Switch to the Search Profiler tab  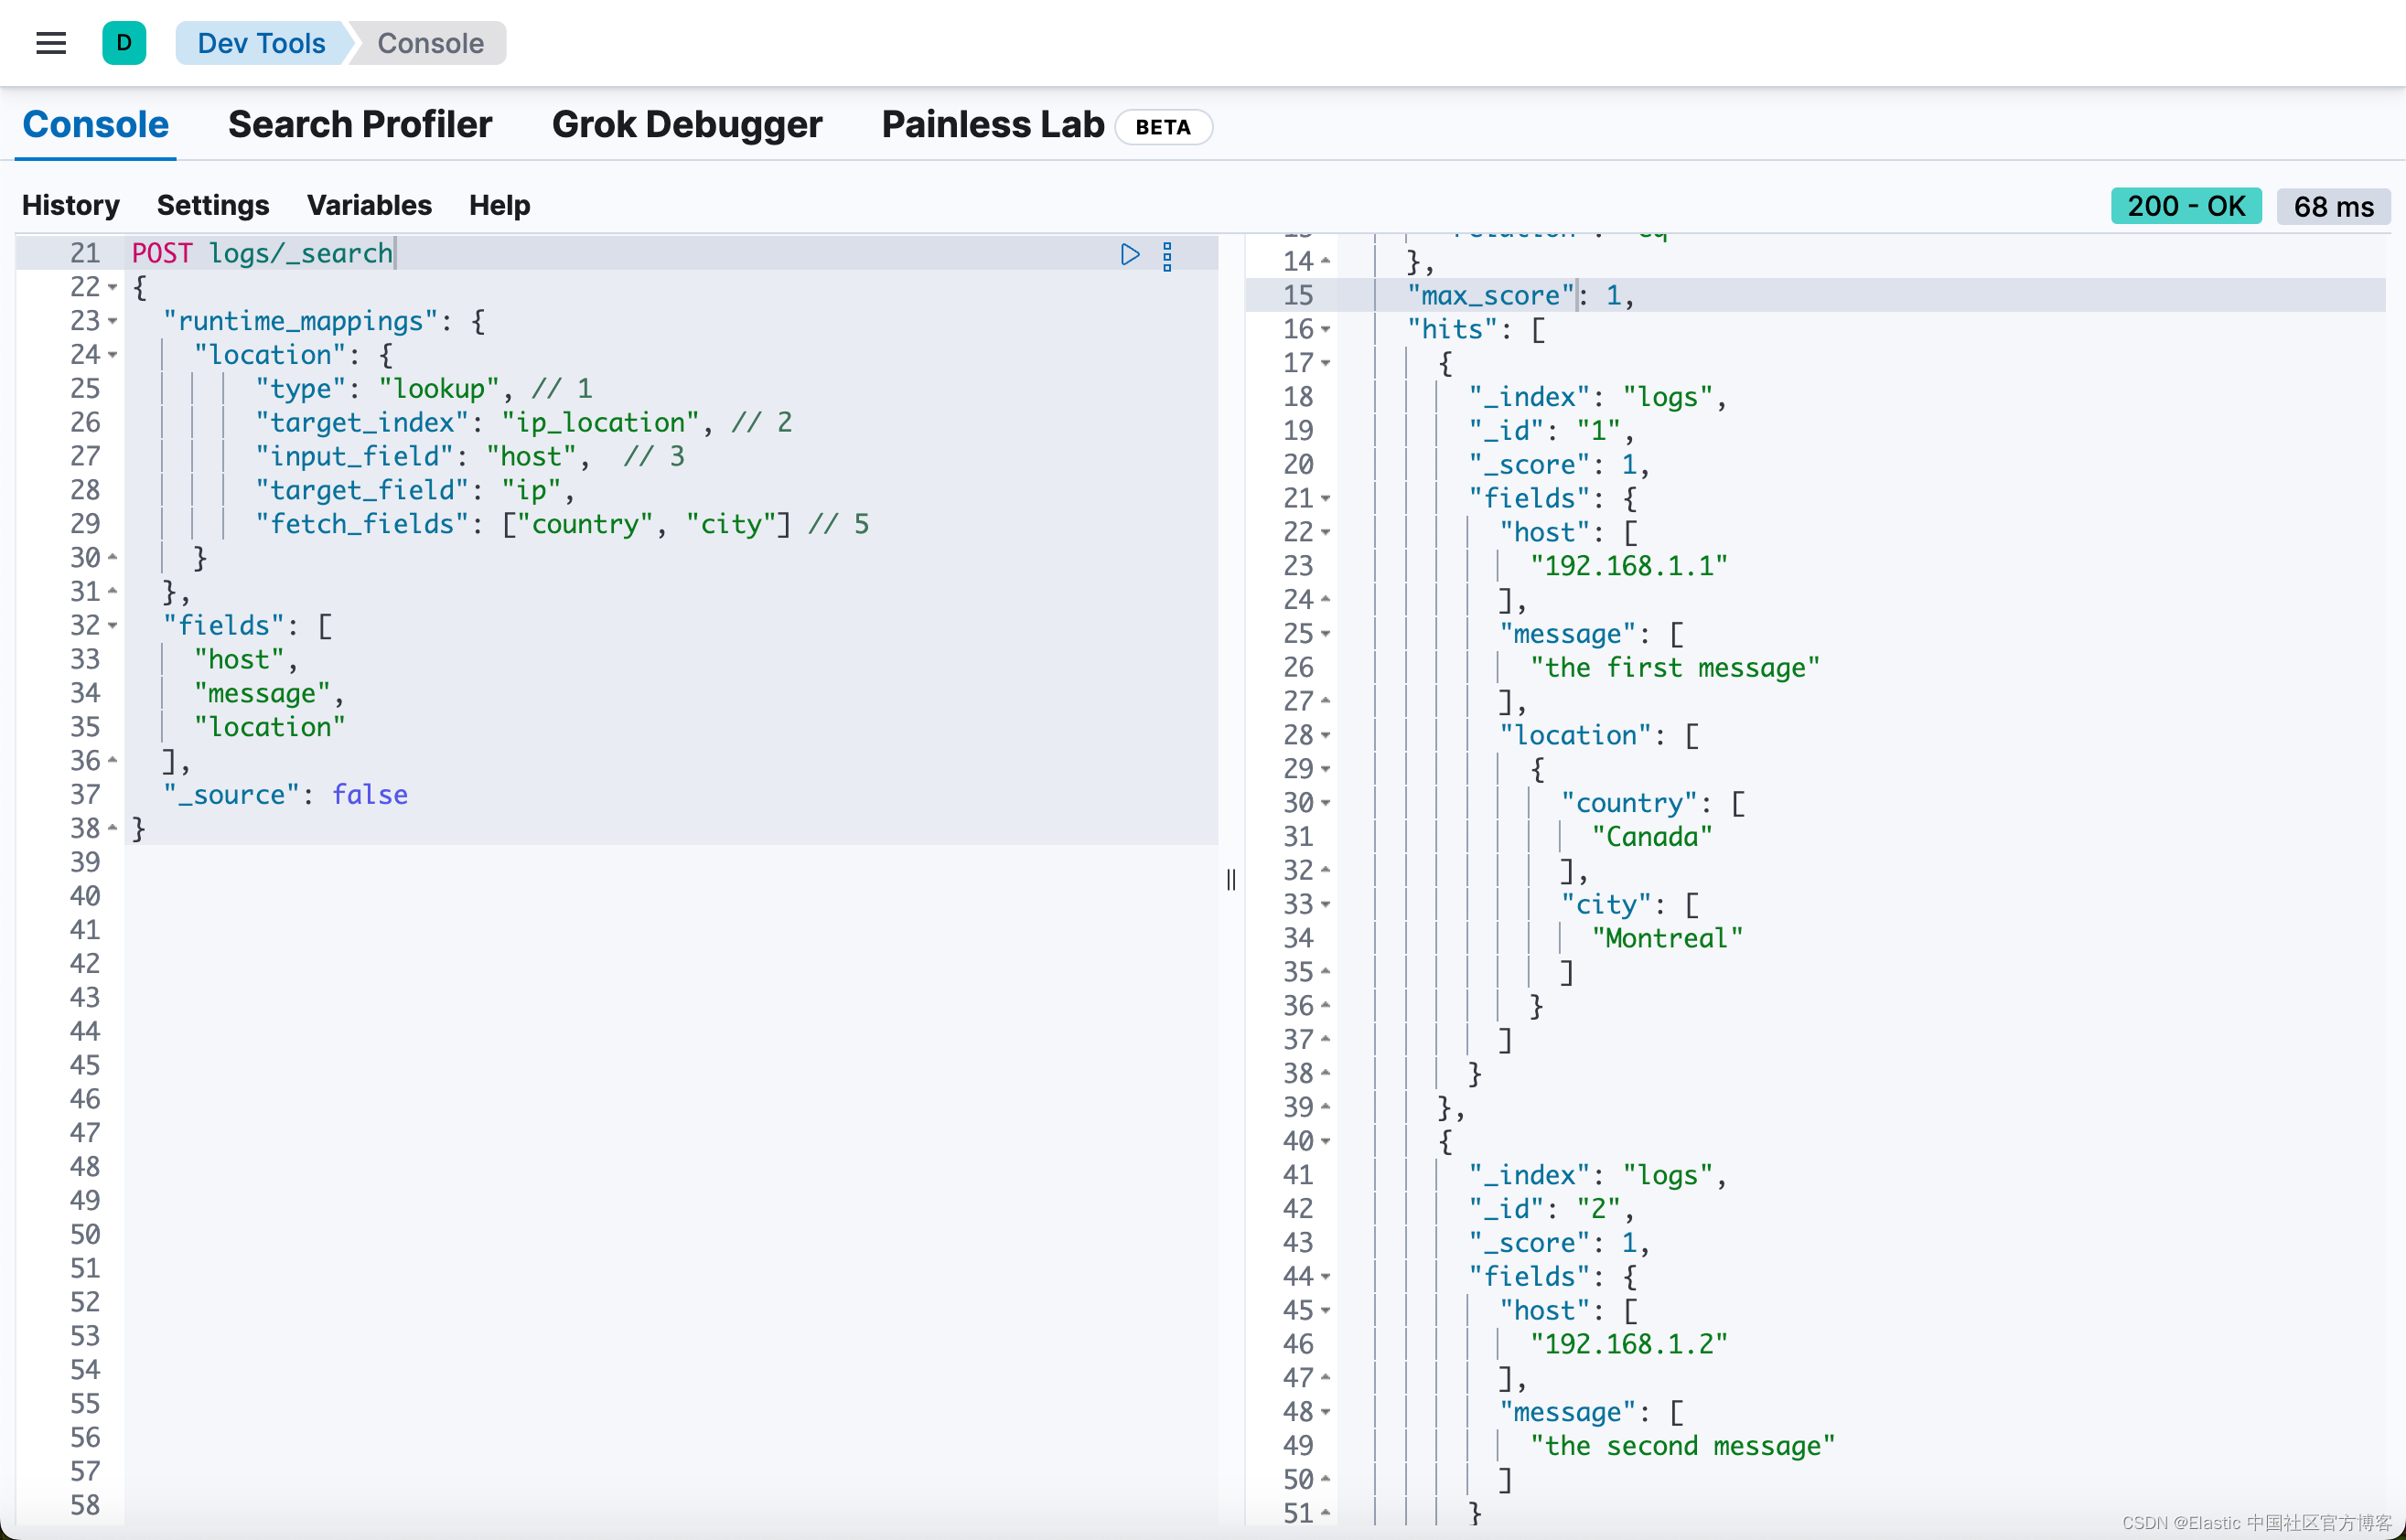click(x=360, y=124)
